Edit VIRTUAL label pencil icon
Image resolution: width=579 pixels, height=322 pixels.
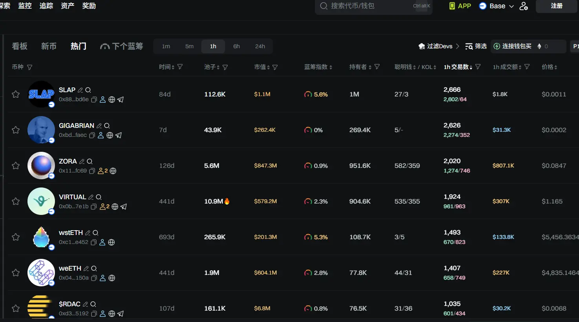coord(91,197)
